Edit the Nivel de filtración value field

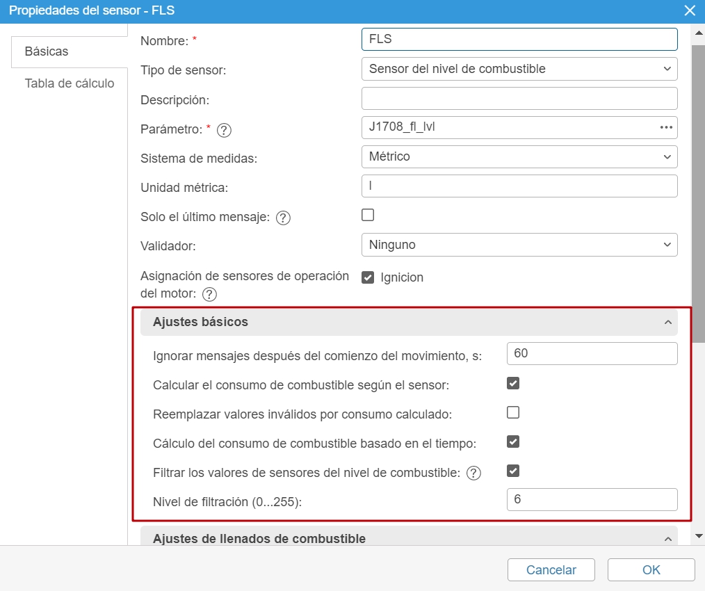[592, 499]
